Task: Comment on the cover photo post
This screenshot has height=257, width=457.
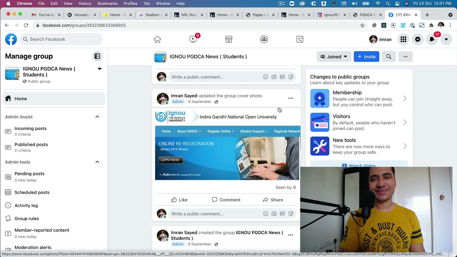Action: 226,200
